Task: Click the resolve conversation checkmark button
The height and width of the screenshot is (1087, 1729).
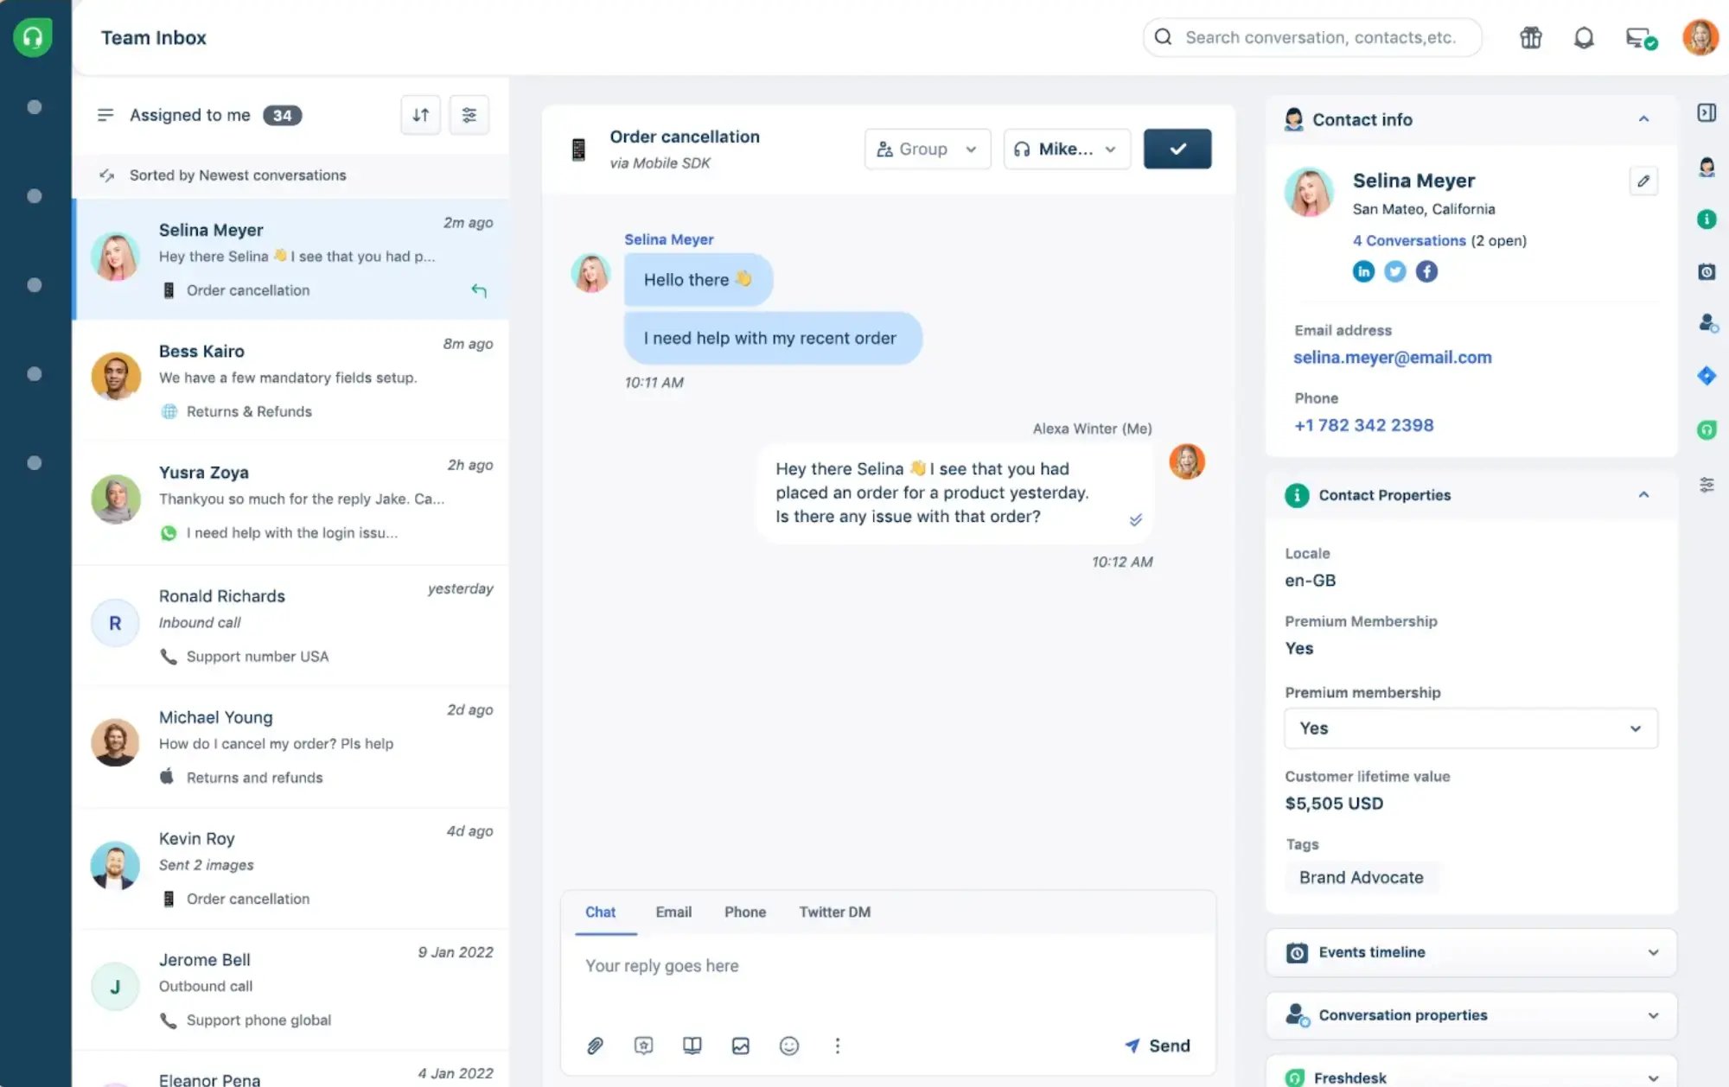Action: click(x=1177, y=148)
